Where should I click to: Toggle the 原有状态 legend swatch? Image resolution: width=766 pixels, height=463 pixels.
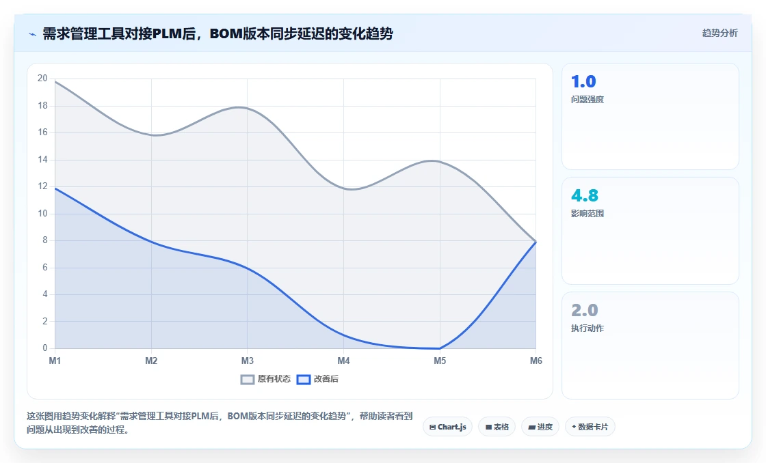point(248,379)
